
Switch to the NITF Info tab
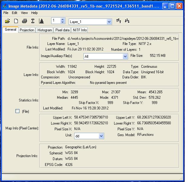click(x=80, y=30)
